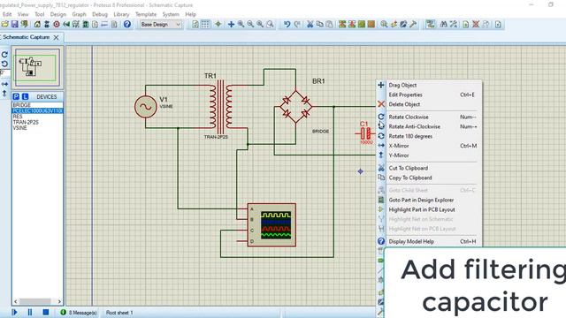Click the rotation angle input field
The image size is (566, 318).
click(4, 72)
